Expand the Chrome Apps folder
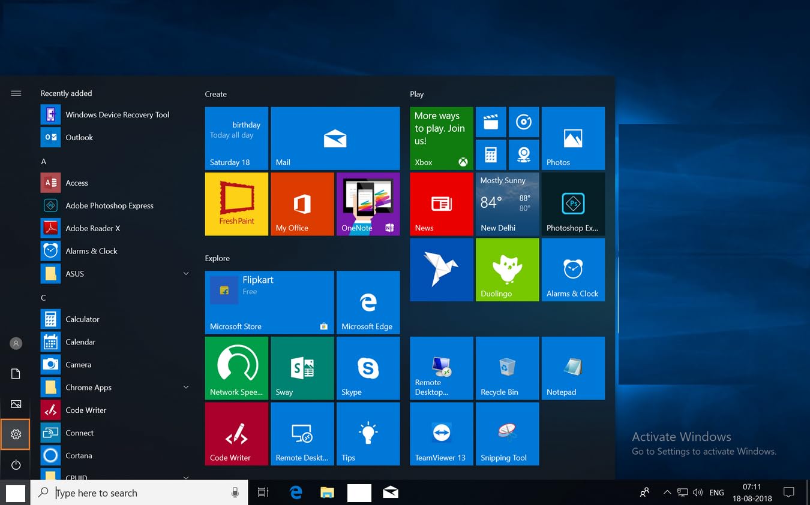 pos(186,388)
